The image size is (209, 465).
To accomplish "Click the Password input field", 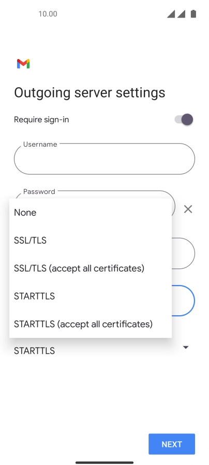I will (x=95, y=194).
